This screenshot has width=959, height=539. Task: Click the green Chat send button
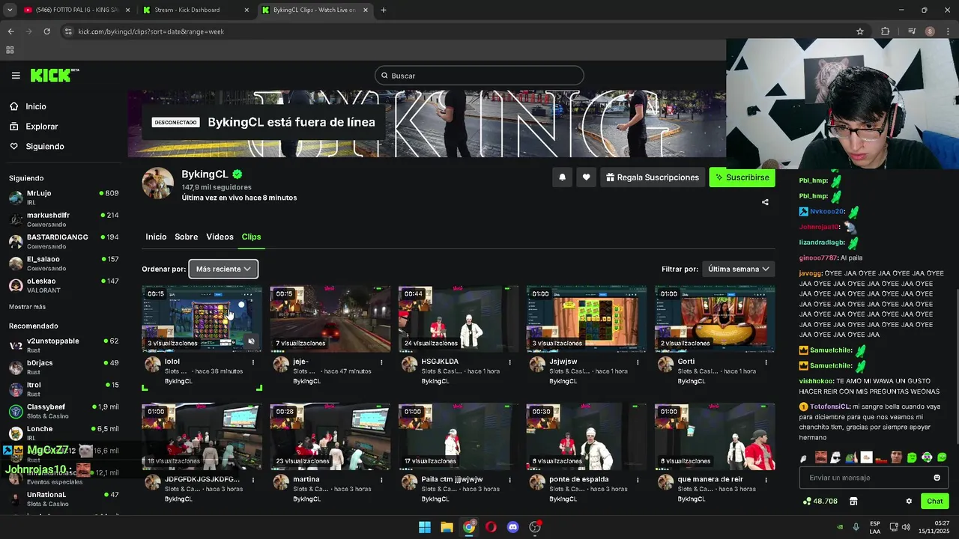(x=935, y=501)
